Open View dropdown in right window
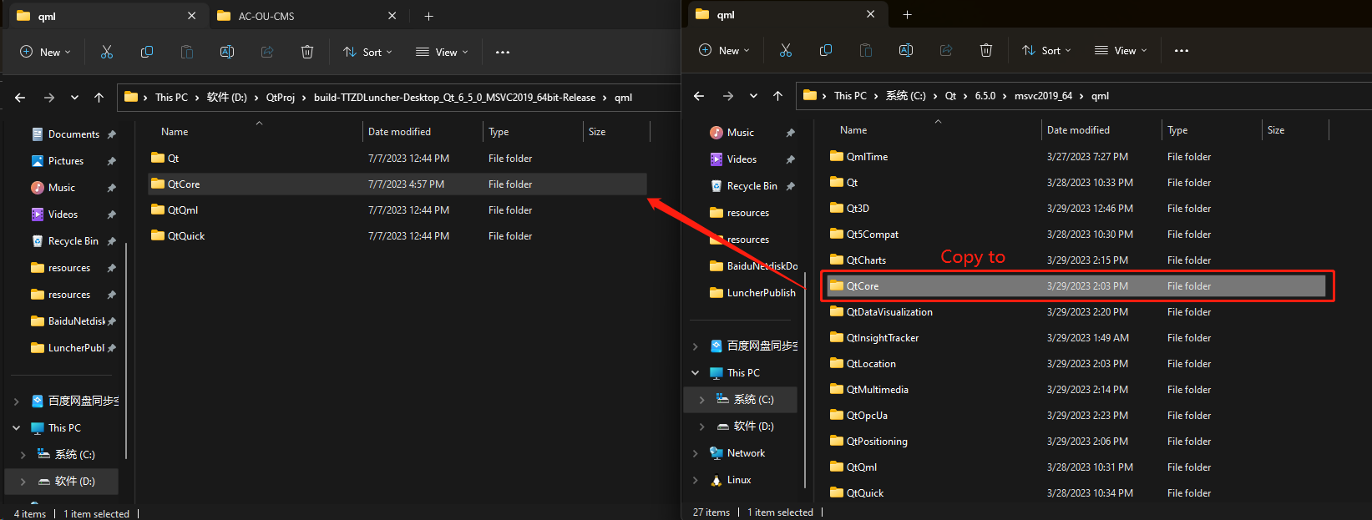Image resolution: width=1372 pixels, height=520 pixels. (x=1121, y=50)
